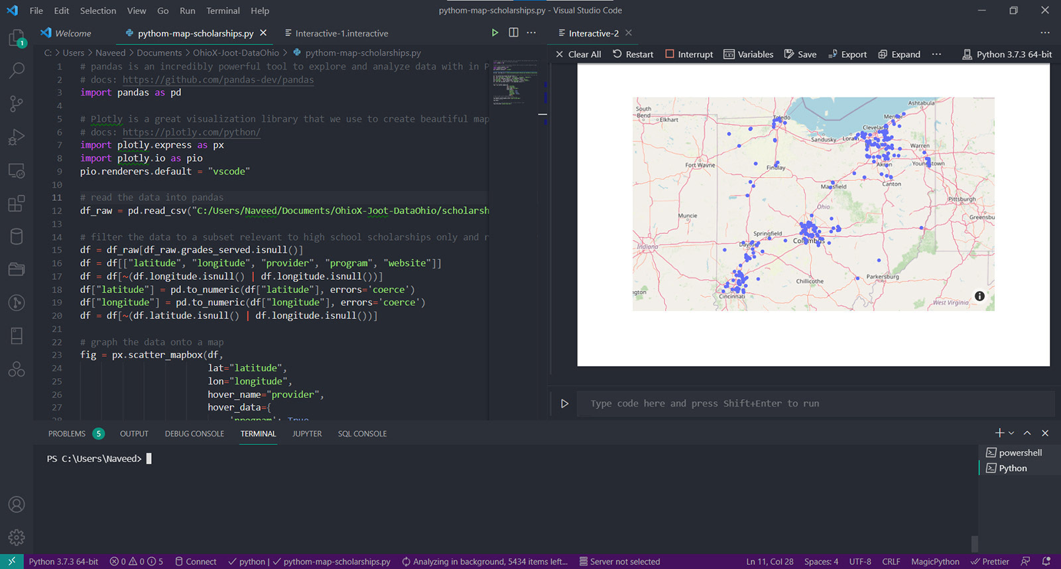The height and width of the screenshot is (569, 1061).
Task: Open the Terminal menu
Action: (x=223, y=11)
